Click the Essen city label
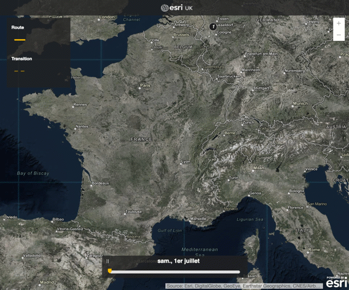 [x=223, y=19]
